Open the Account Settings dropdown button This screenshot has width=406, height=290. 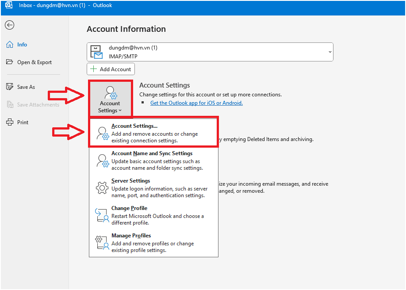110,99
